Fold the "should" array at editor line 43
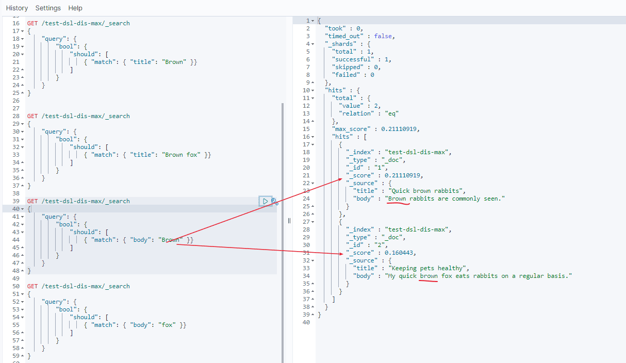626x363 pixels. pyautogui.click(x=23, y=232)
